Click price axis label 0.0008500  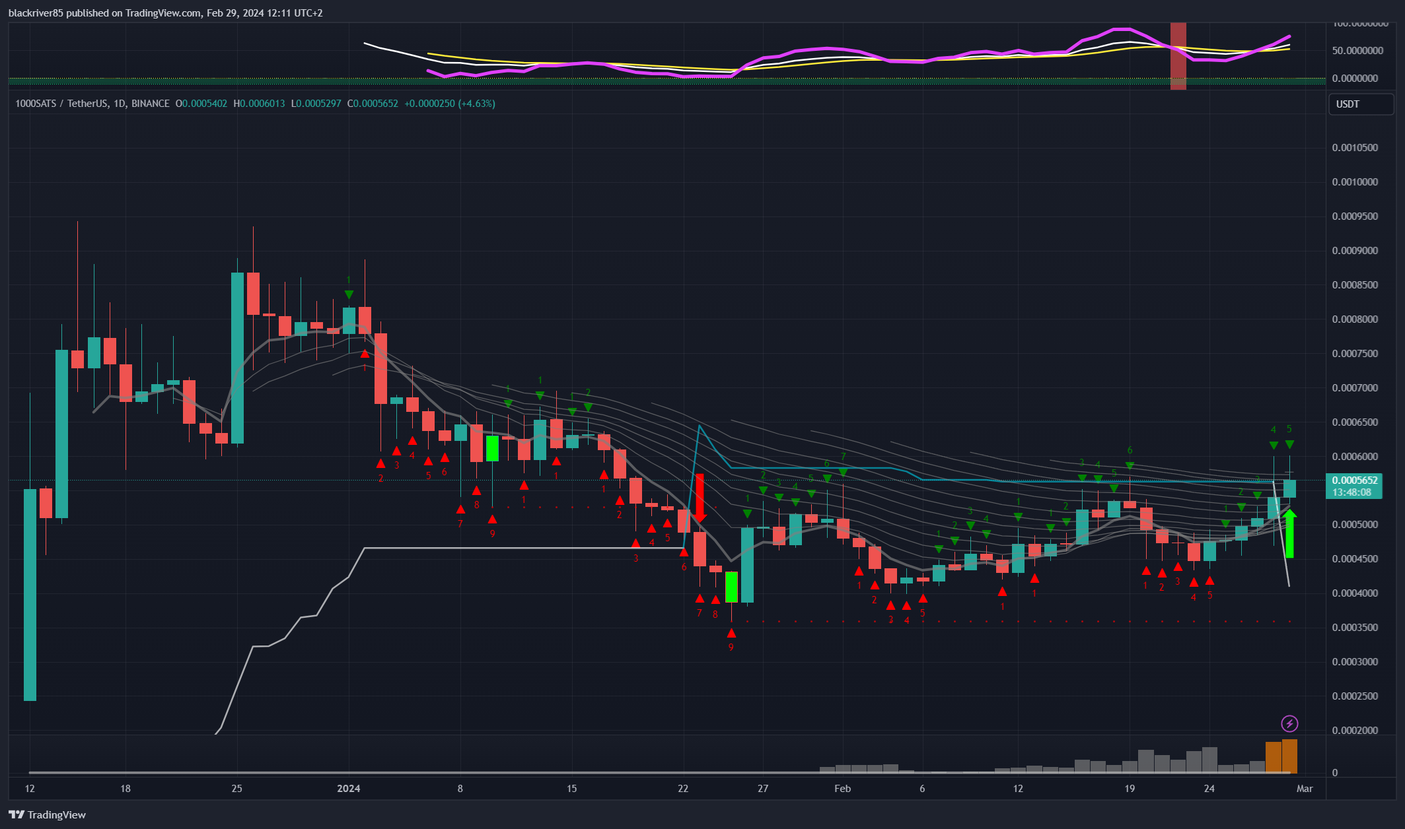pyautogui.click(x=1355, y=285)
